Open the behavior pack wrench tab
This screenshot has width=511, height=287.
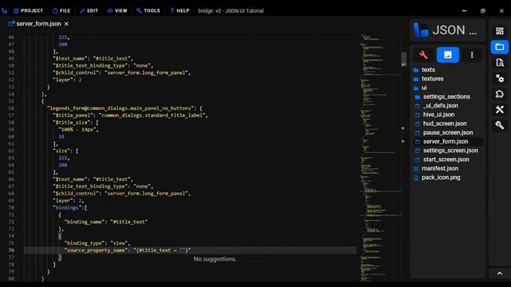pyautogui.click(x=423, y=55)
